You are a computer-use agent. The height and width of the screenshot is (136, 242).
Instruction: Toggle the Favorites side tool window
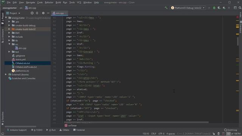click(3, 118)
